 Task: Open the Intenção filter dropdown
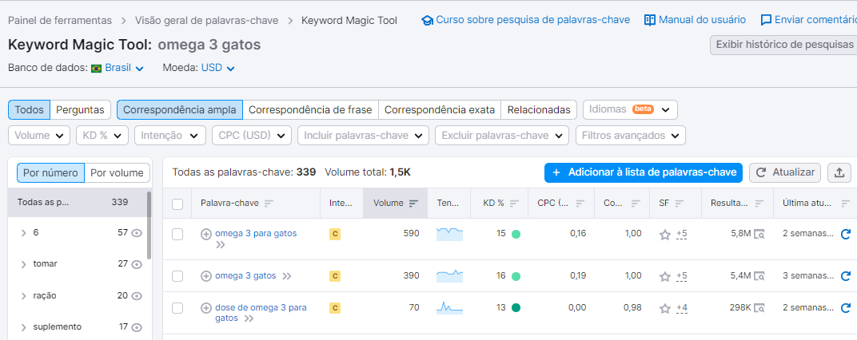click(170, 136)
